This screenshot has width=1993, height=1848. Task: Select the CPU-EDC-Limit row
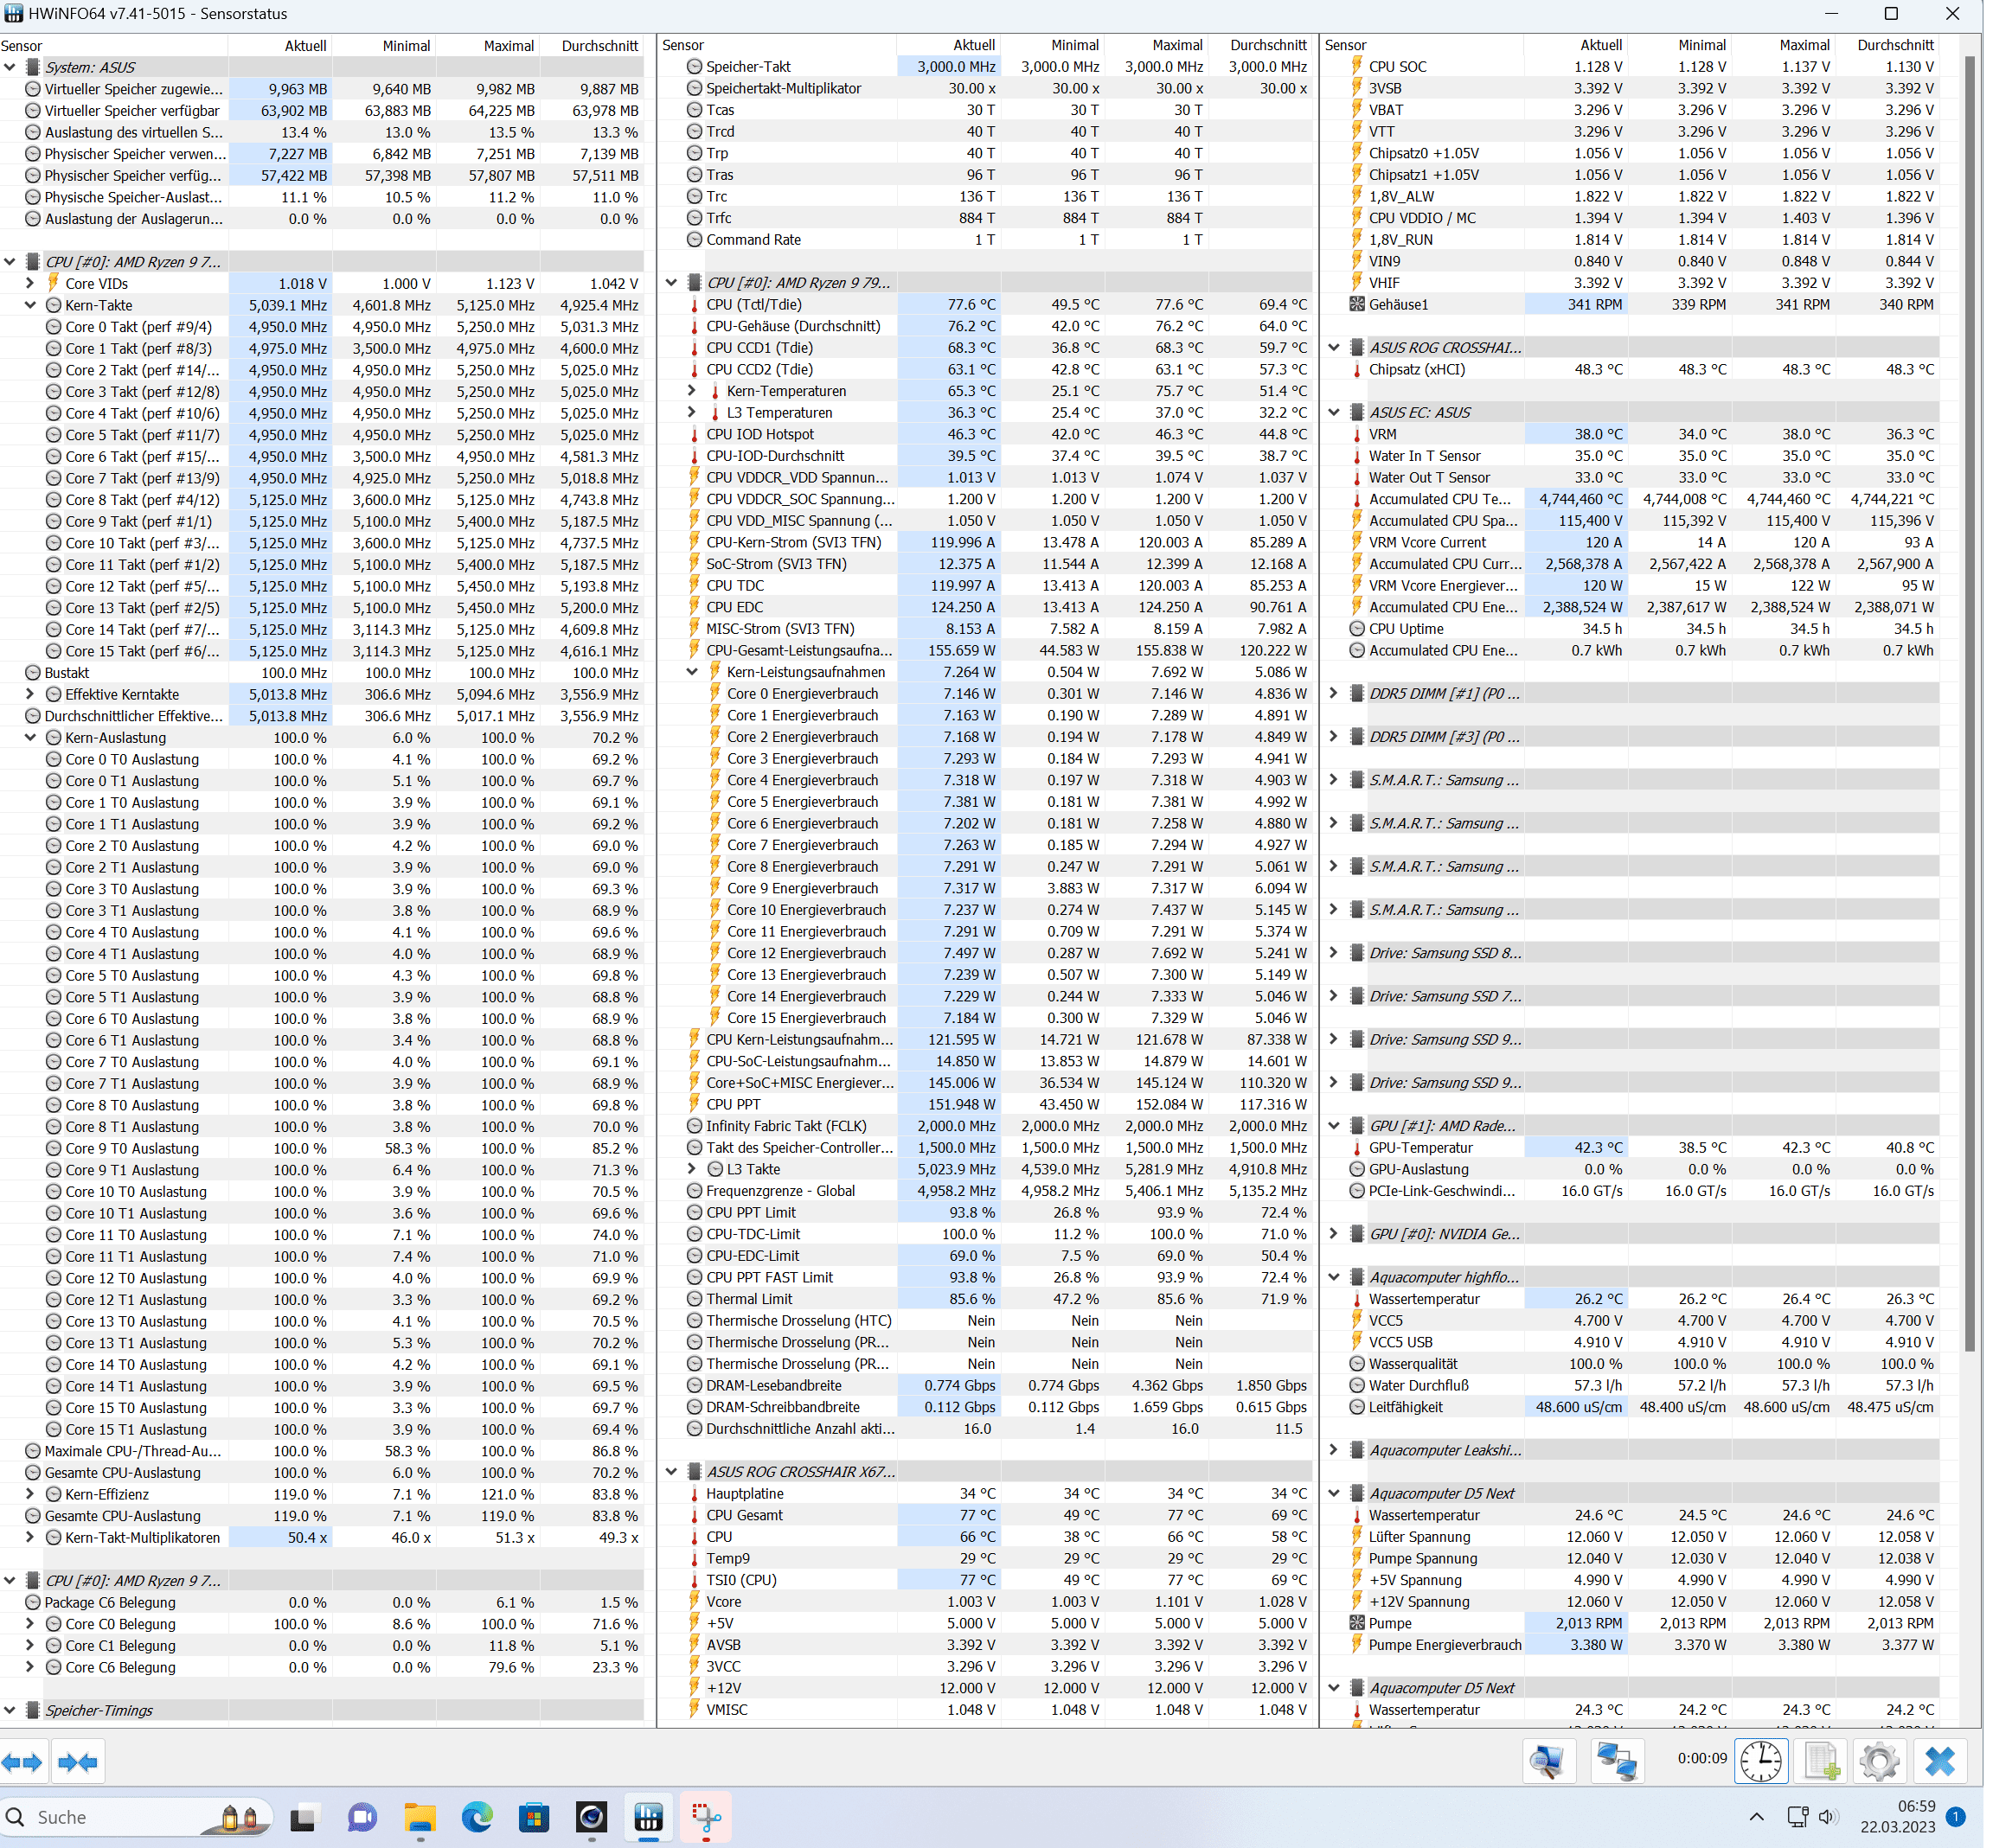point(985,1256)
